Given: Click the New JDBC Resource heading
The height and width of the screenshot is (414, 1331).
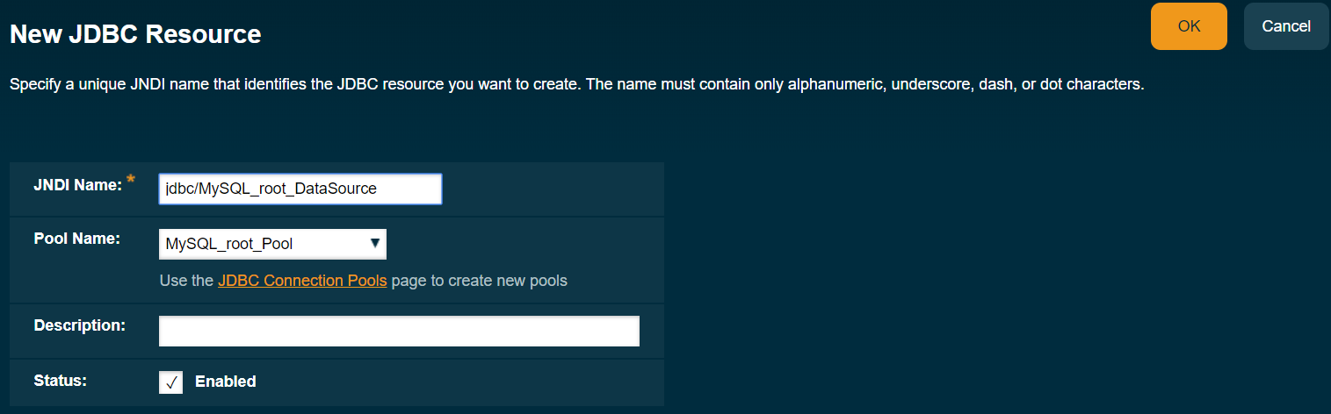Looking at the screenshot, I should 135,34.
